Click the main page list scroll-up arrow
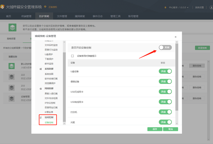This screenshot has height=144, width=213. click(x=208, y=62)
